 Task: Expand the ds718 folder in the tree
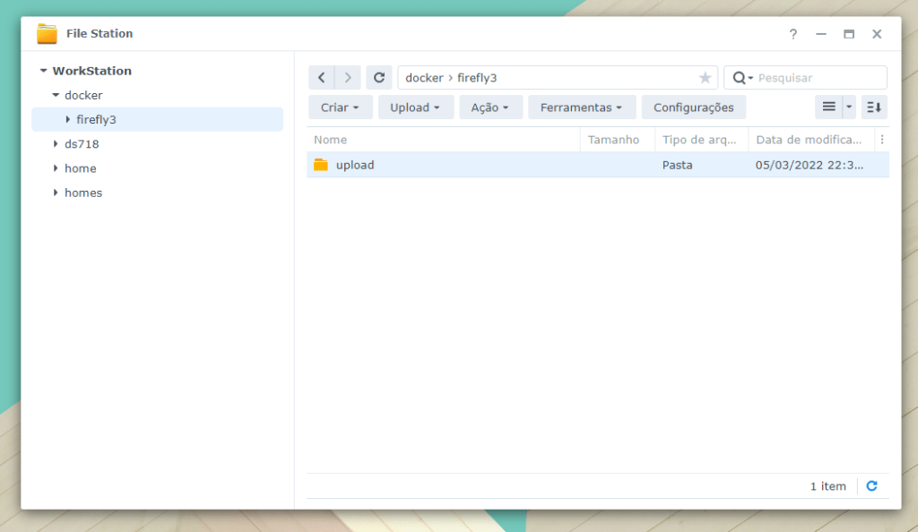coord(56,144)
